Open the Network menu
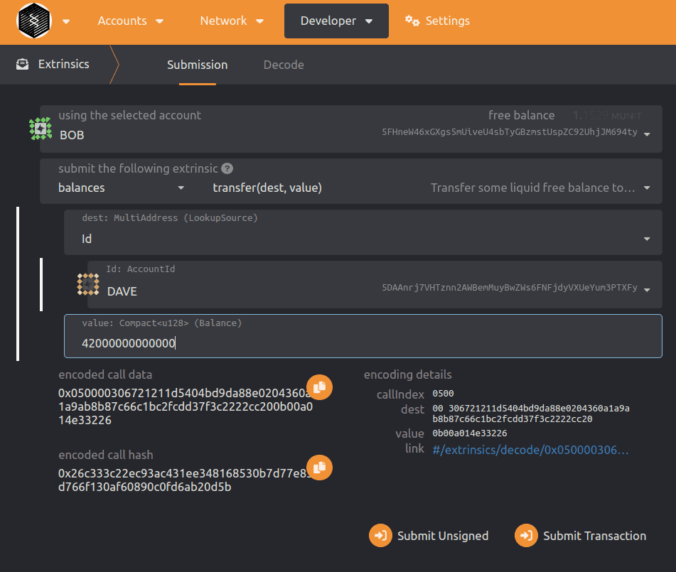This screenshot has height=572, width=676. click(x=232, y=21)
